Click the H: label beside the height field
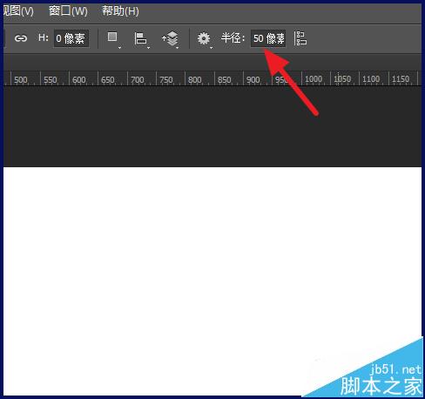 coord(44,37)
